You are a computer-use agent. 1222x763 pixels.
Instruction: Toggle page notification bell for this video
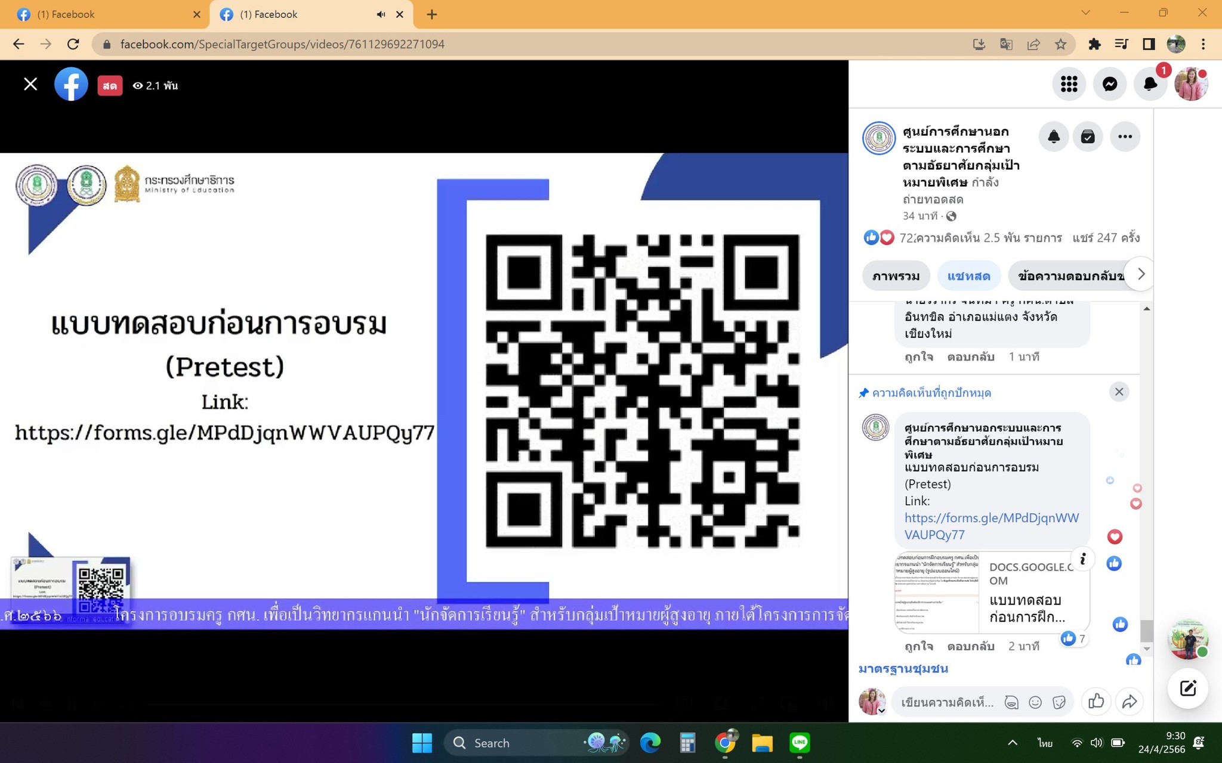[1054, 137]
